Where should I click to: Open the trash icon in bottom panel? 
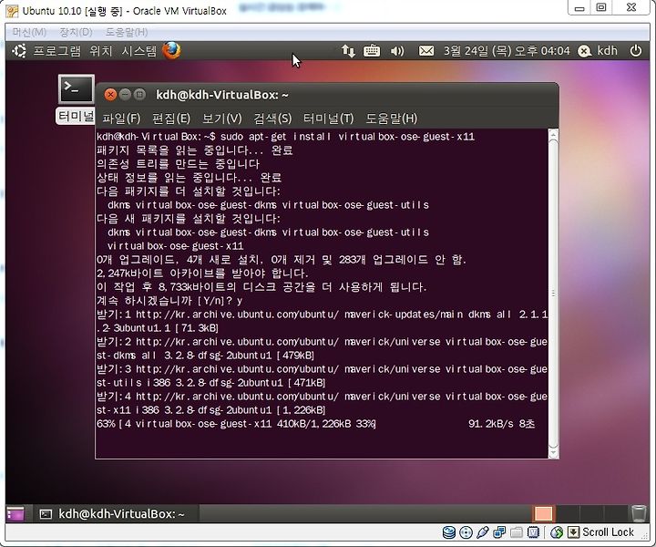point(639,513)
